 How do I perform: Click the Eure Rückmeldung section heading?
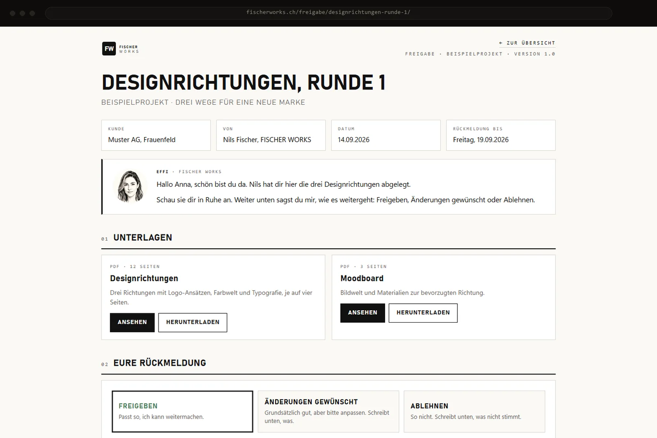tap(160, 363)
